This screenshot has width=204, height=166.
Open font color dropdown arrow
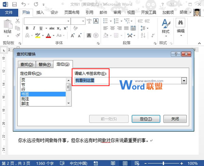pos(53,35)
